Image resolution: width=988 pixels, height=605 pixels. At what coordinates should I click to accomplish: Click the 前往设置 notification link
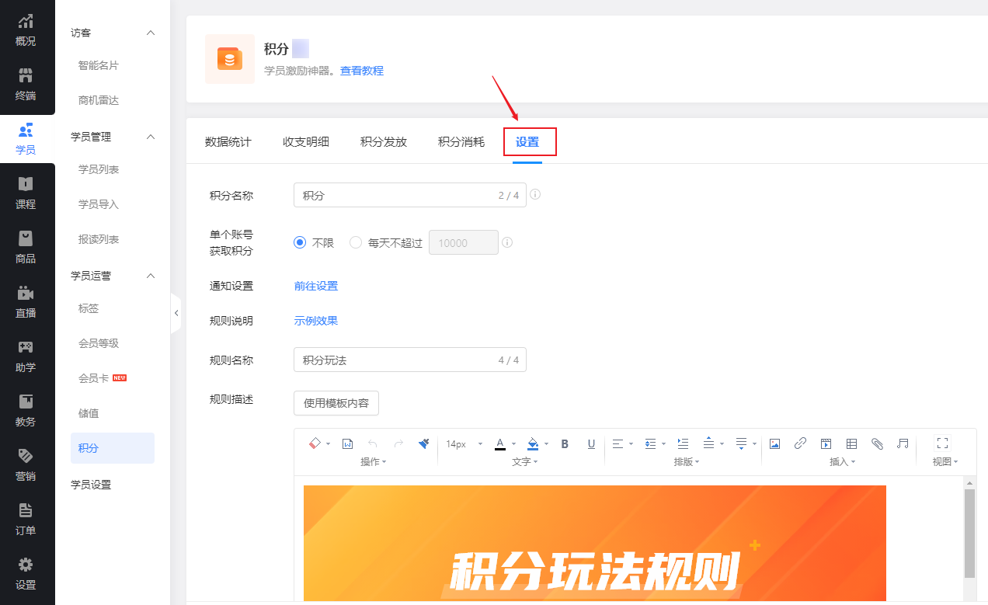pyautogui.click(x=316, y=286)
